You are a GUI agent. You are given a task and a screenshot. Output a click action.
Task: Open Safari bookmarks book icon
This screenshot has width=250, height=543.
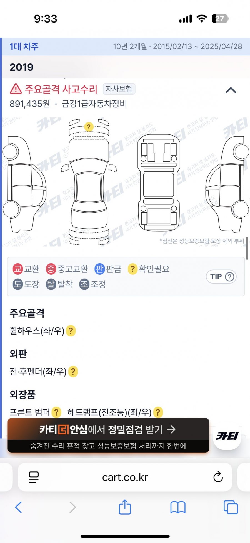(178, 507)
